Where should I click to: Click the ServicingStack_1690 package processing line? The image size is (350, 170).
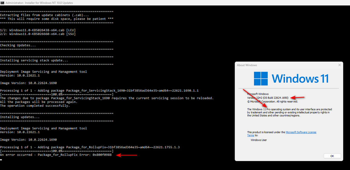[99, 91]
